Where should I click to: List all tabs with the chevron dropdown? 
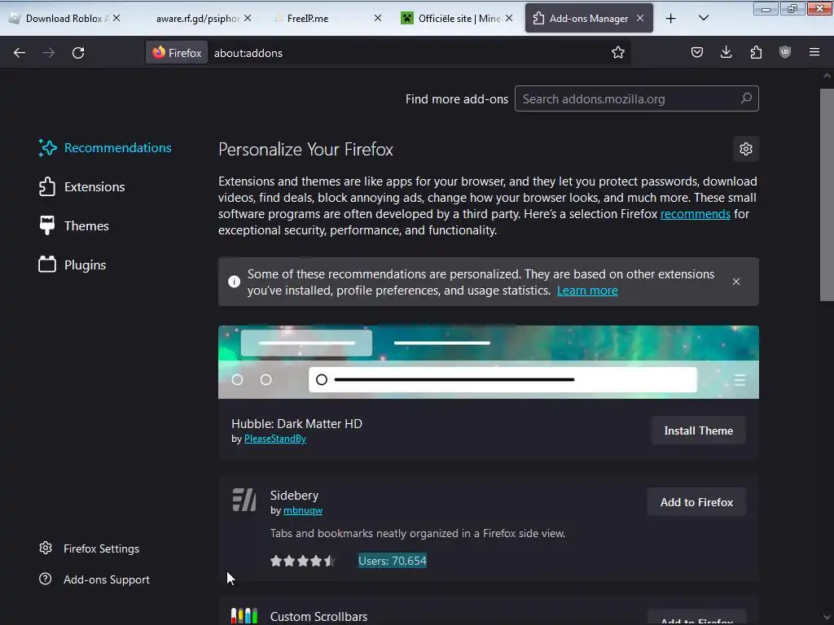click(x=703, y=19)
